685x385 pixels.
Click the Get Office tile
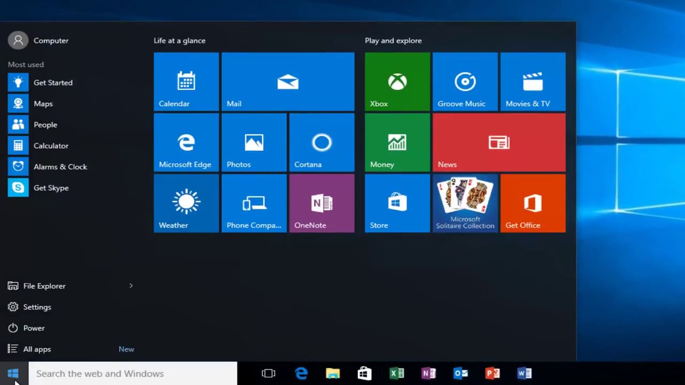(x=533, y=203)
